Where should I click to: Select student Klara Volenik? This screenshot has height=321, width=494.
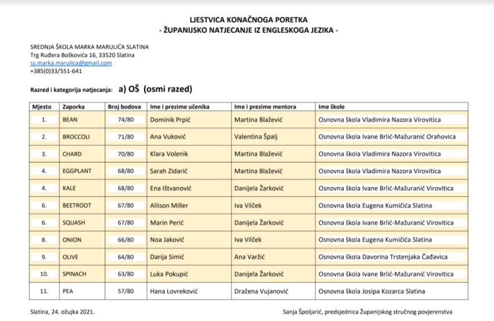pyautogui.click(x=169, y=154)
